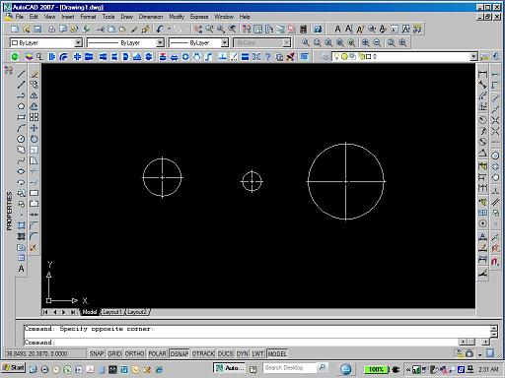Screen dimensions: 505x378
Task: Open the File menu
Action: (x=20, y=17)
